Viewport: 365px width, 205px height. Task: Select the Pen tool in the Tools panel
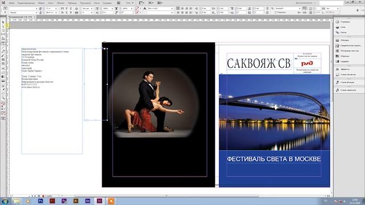[x=3, y=52]
